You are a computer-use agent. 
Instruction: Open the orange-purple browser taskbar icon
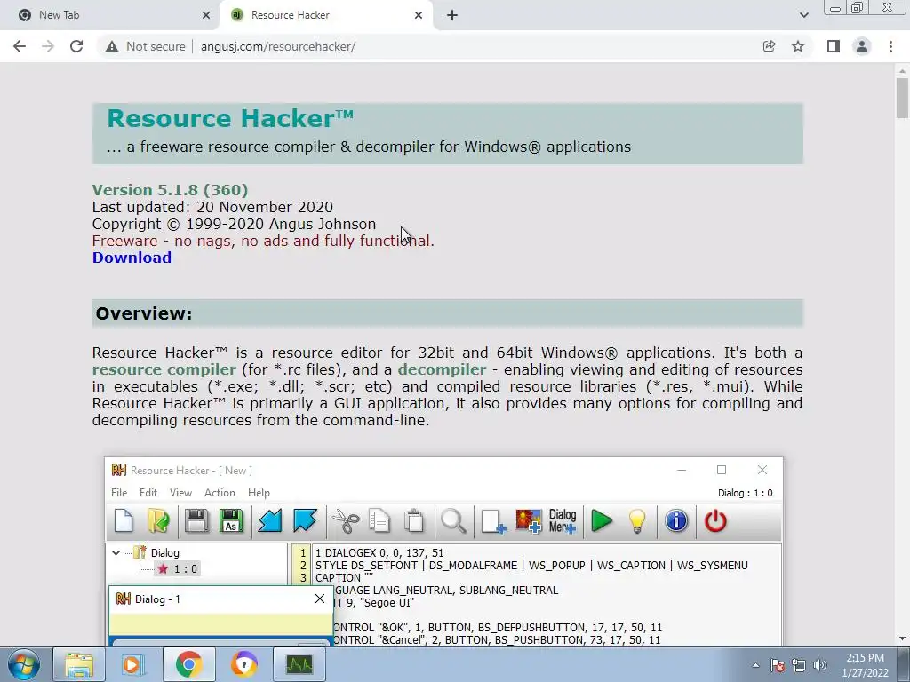244,664
